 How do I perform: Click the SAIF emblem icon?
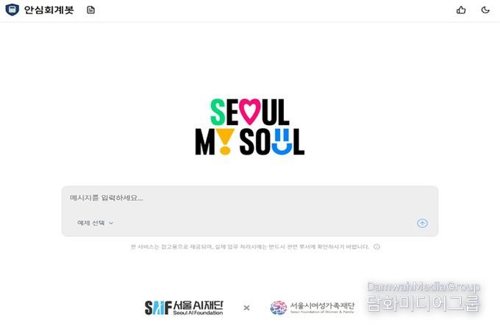click(x=158, y=308)
